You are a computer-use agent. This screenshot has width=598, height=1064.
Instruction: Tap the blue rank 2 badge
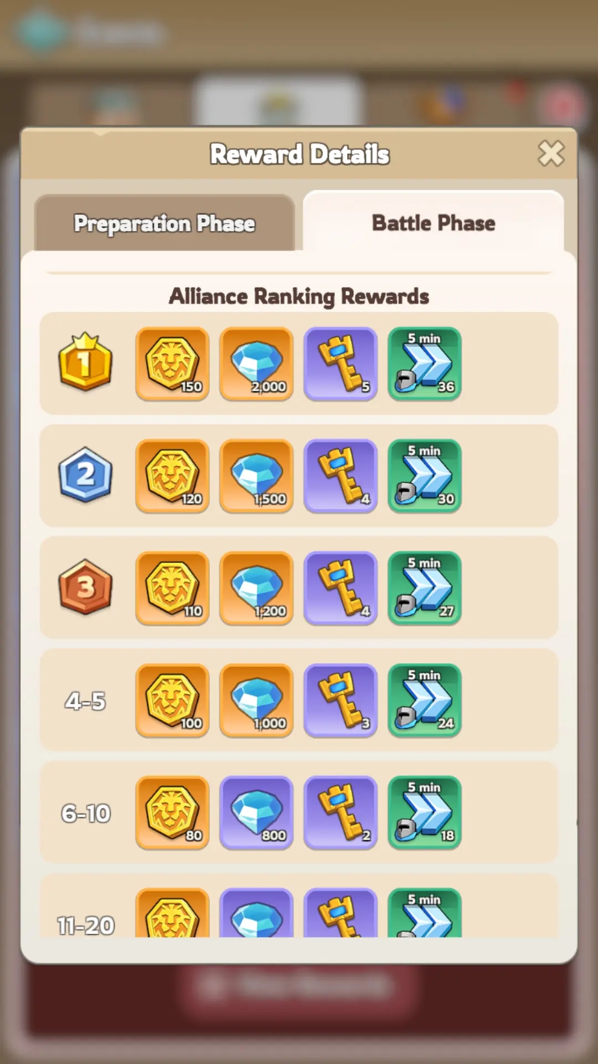[x=85, y=475]
